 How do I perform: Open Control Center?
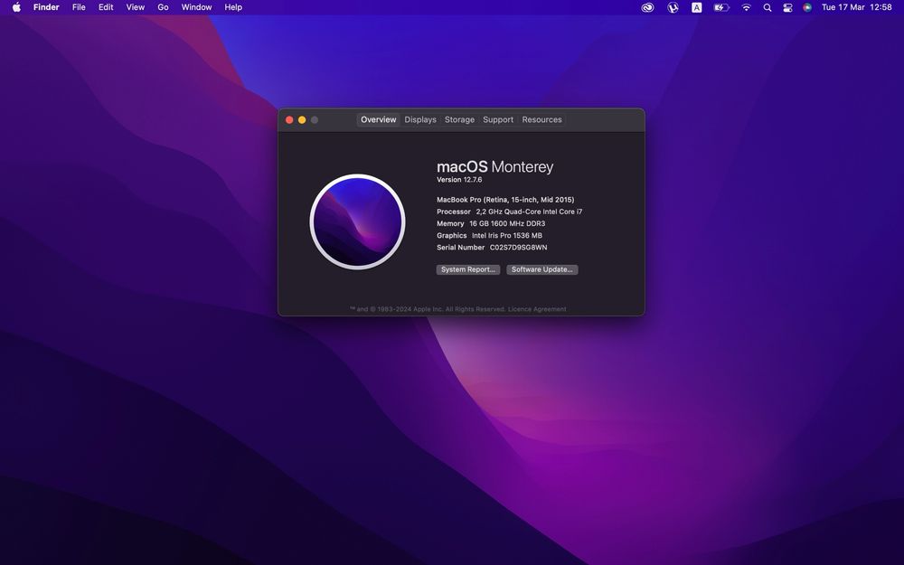click(x=787, y=7)
